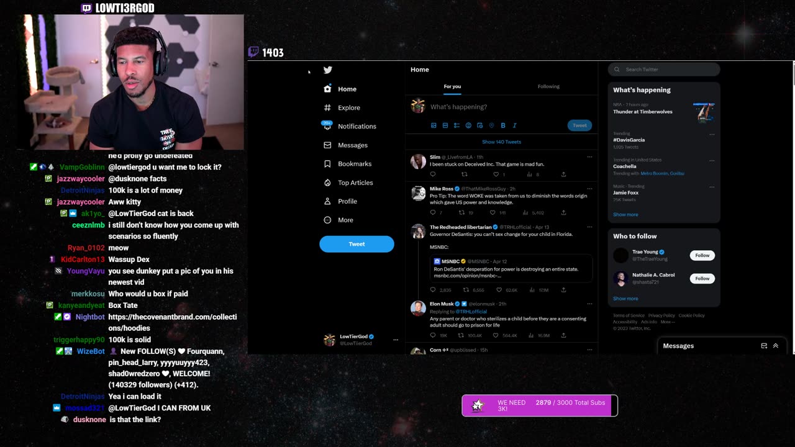
Task: Like Elon Musk's tweet
Action: pyautogui.click(x=496, y=335)
